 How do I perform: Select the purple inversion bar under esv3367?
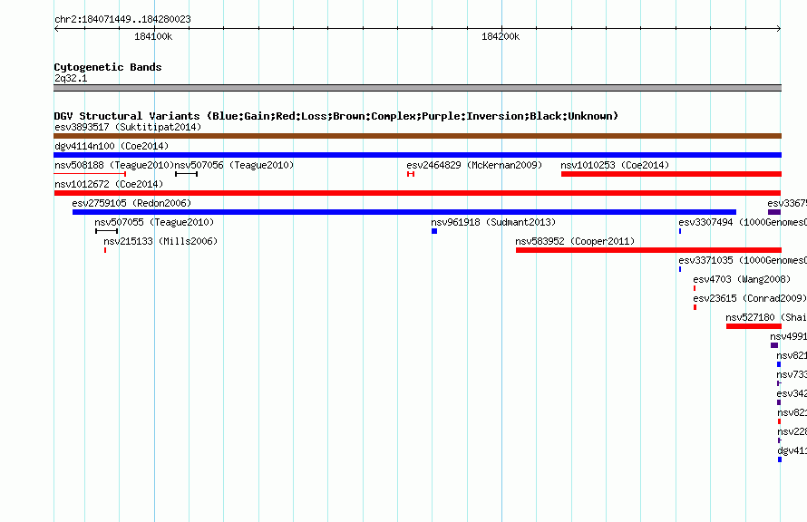click(774, 212)
